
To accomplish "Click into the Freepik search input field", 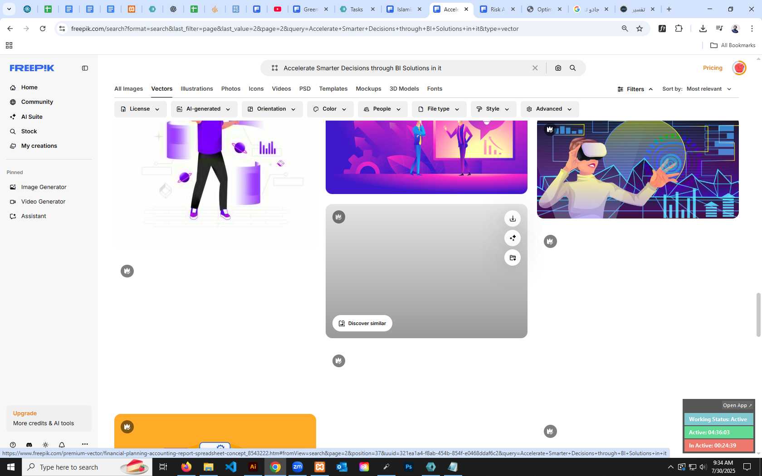I will (x=404, y=68).
